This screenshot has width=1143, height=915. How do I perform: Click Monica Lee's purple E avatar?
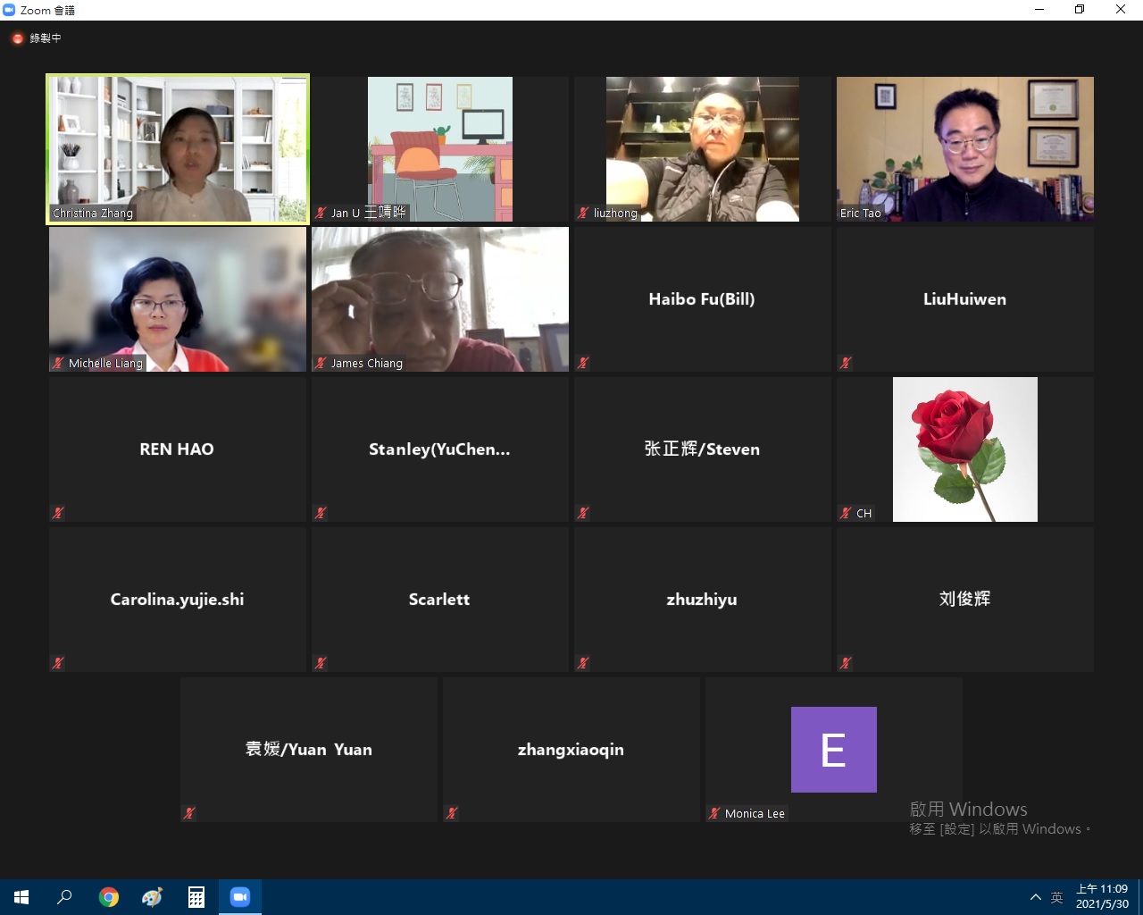point(833,749)
